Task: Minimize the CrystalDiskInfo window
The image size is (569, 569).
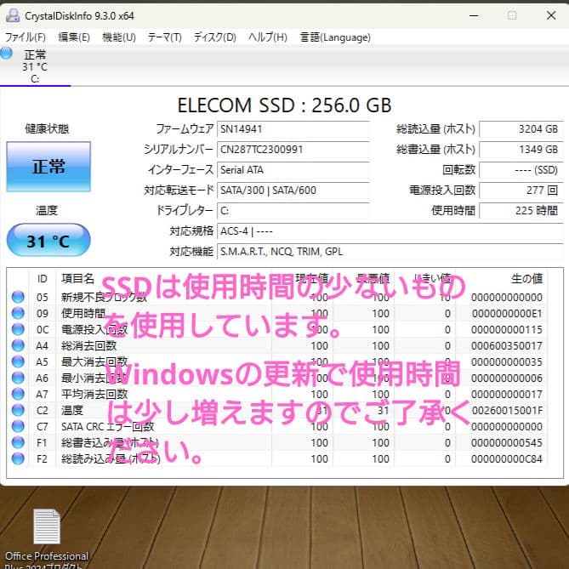Action: pyautogui.click(x=474, y=15)
